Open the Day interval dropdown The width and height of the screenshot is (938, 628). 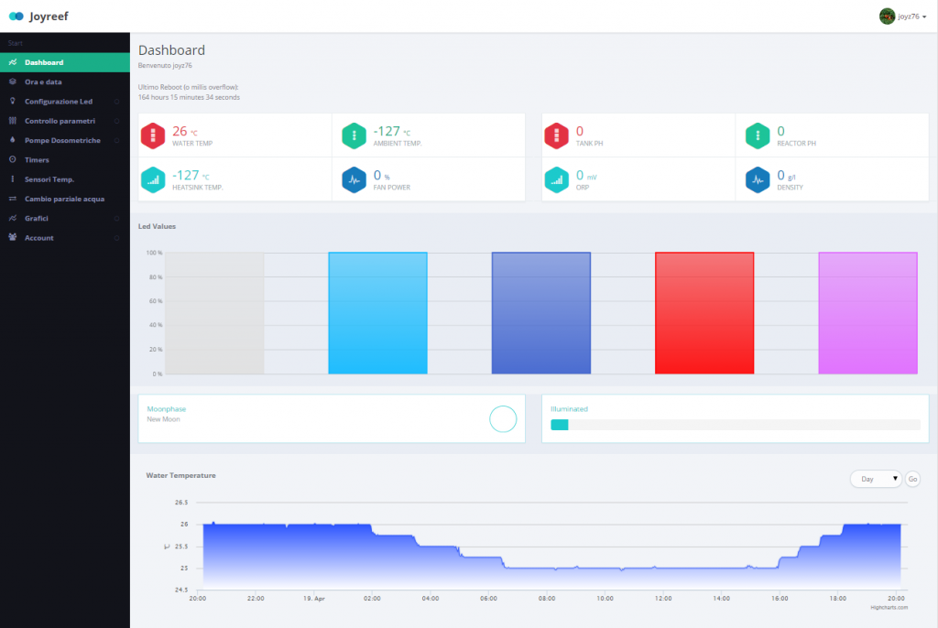(875, 478)
